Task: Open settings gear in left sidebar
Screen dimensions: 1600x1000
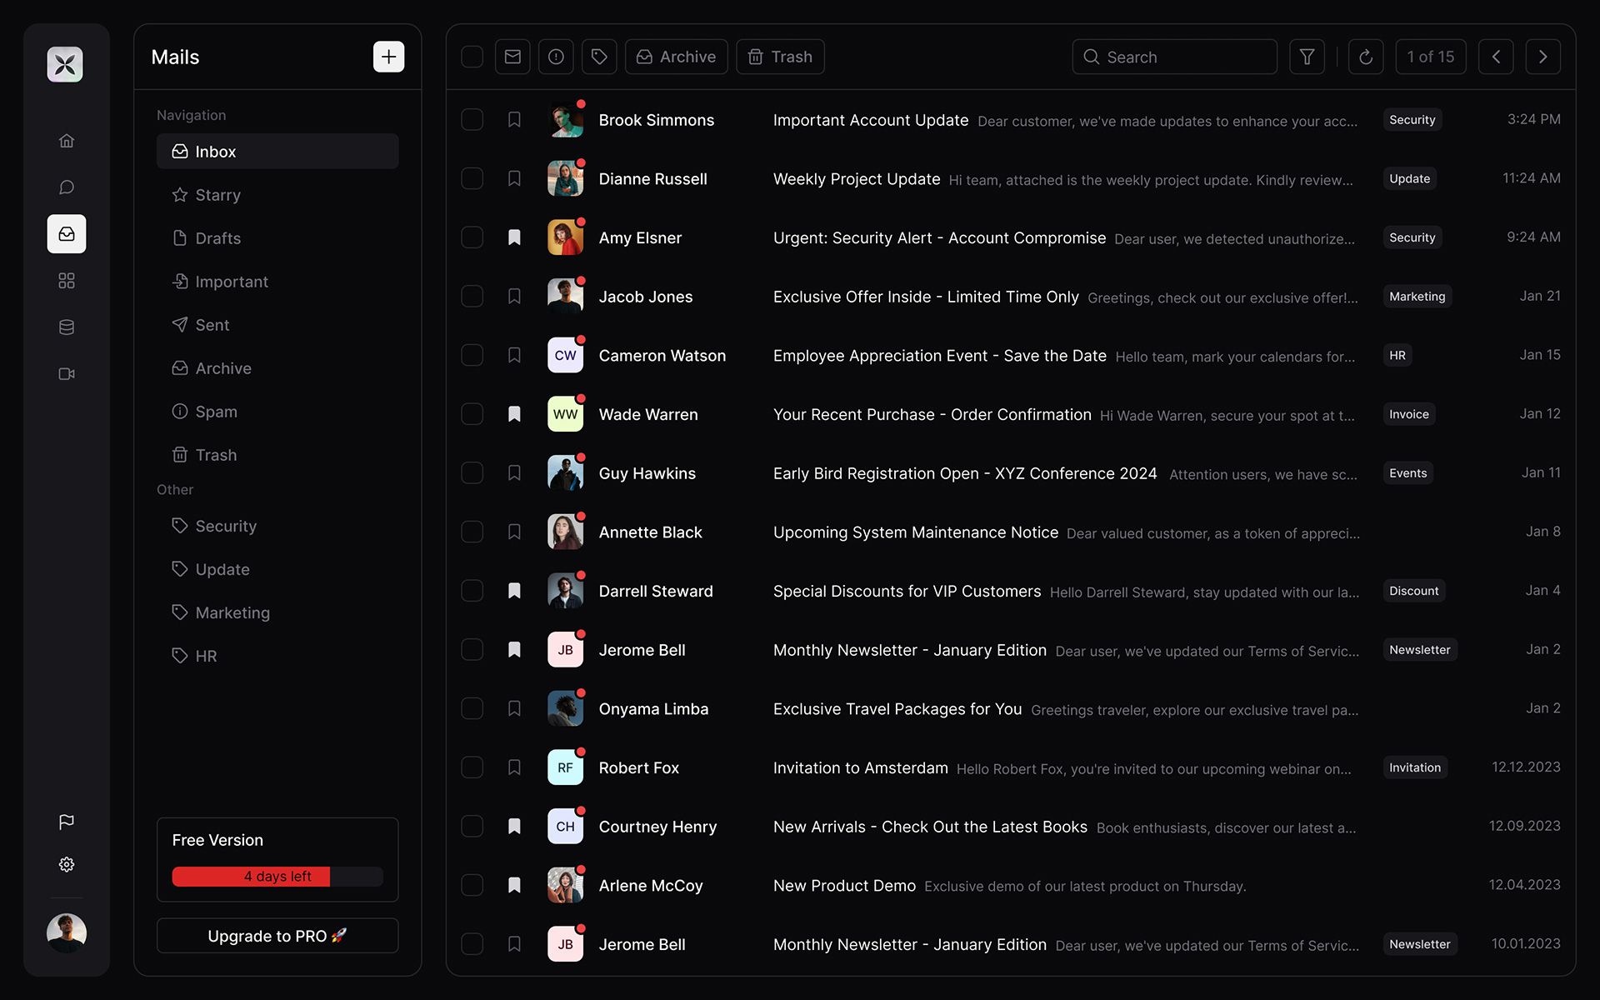Action: [x=67, y=864]
